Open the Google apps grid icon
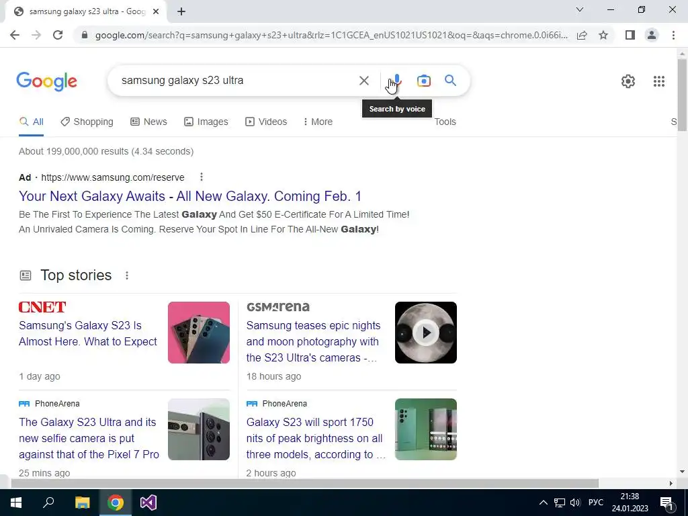This screenshot has width=688, height=516. pos(658,81)
